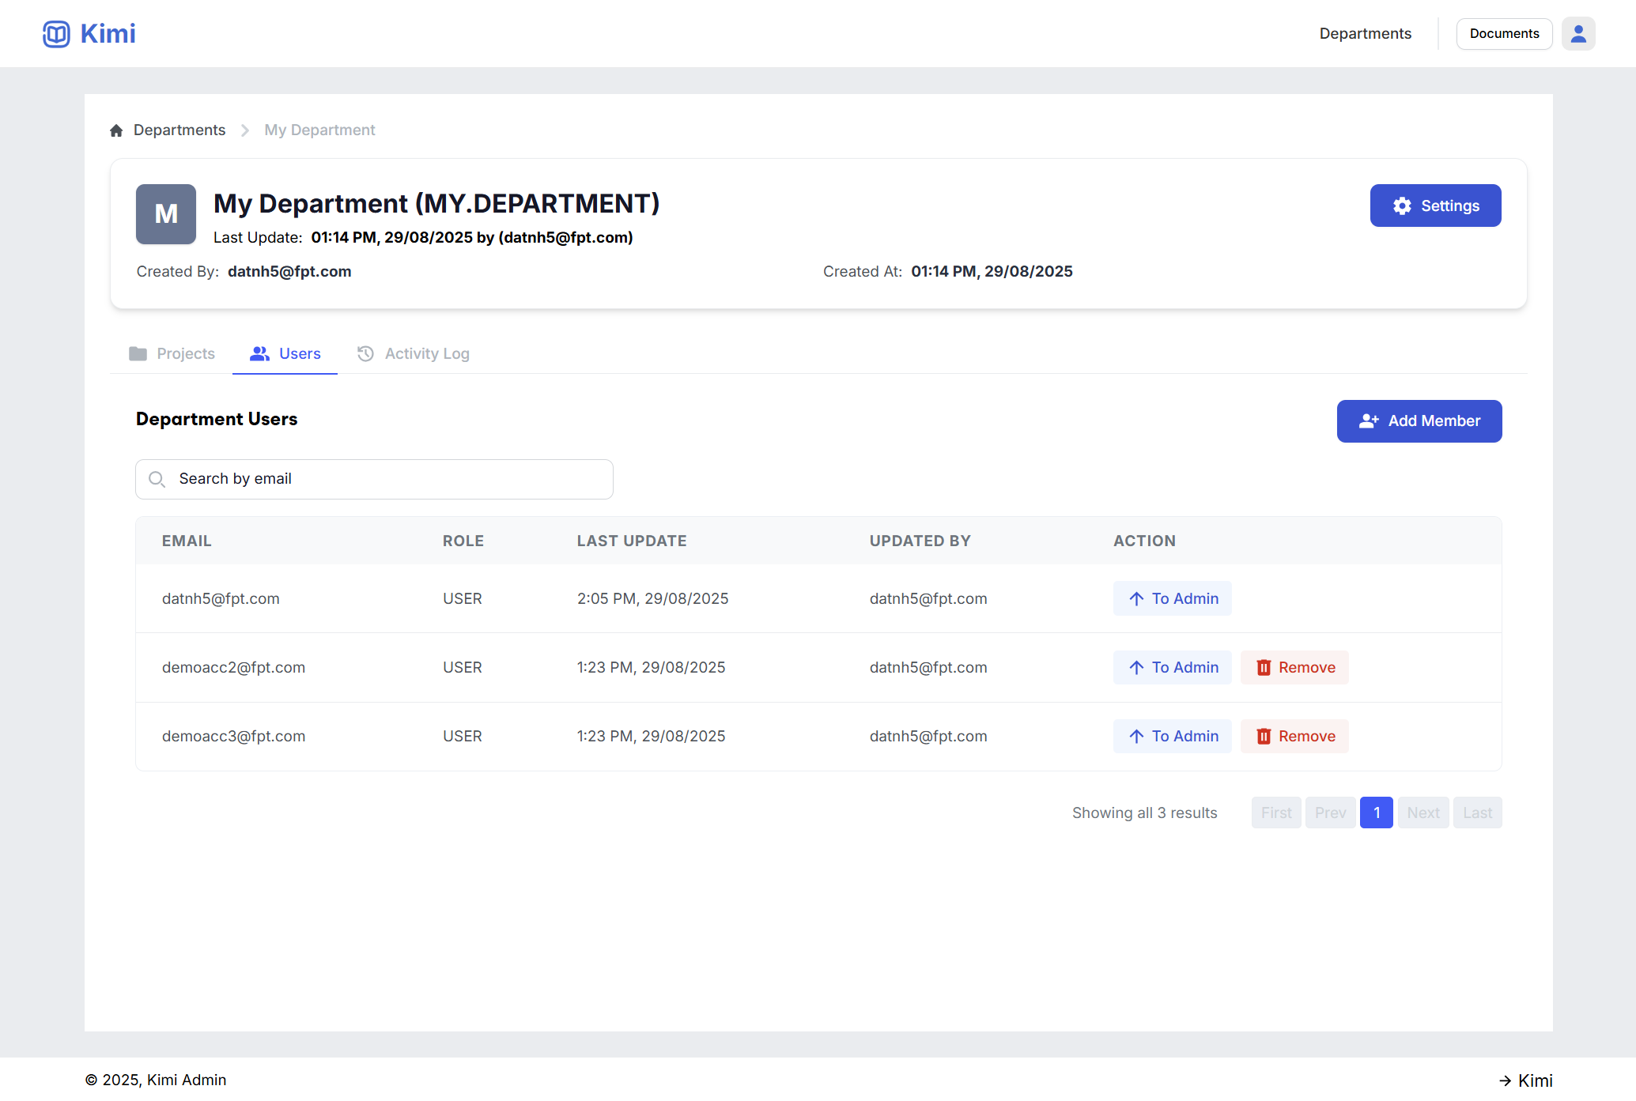
Task: Click the Search by email field
Action: point(374,479)
